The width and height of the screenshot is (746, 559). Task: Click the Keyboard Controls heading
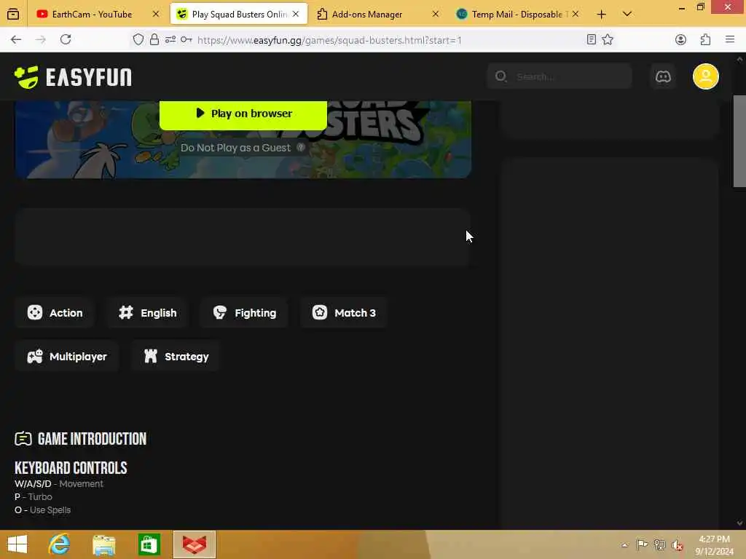click(x=71, y=468)
